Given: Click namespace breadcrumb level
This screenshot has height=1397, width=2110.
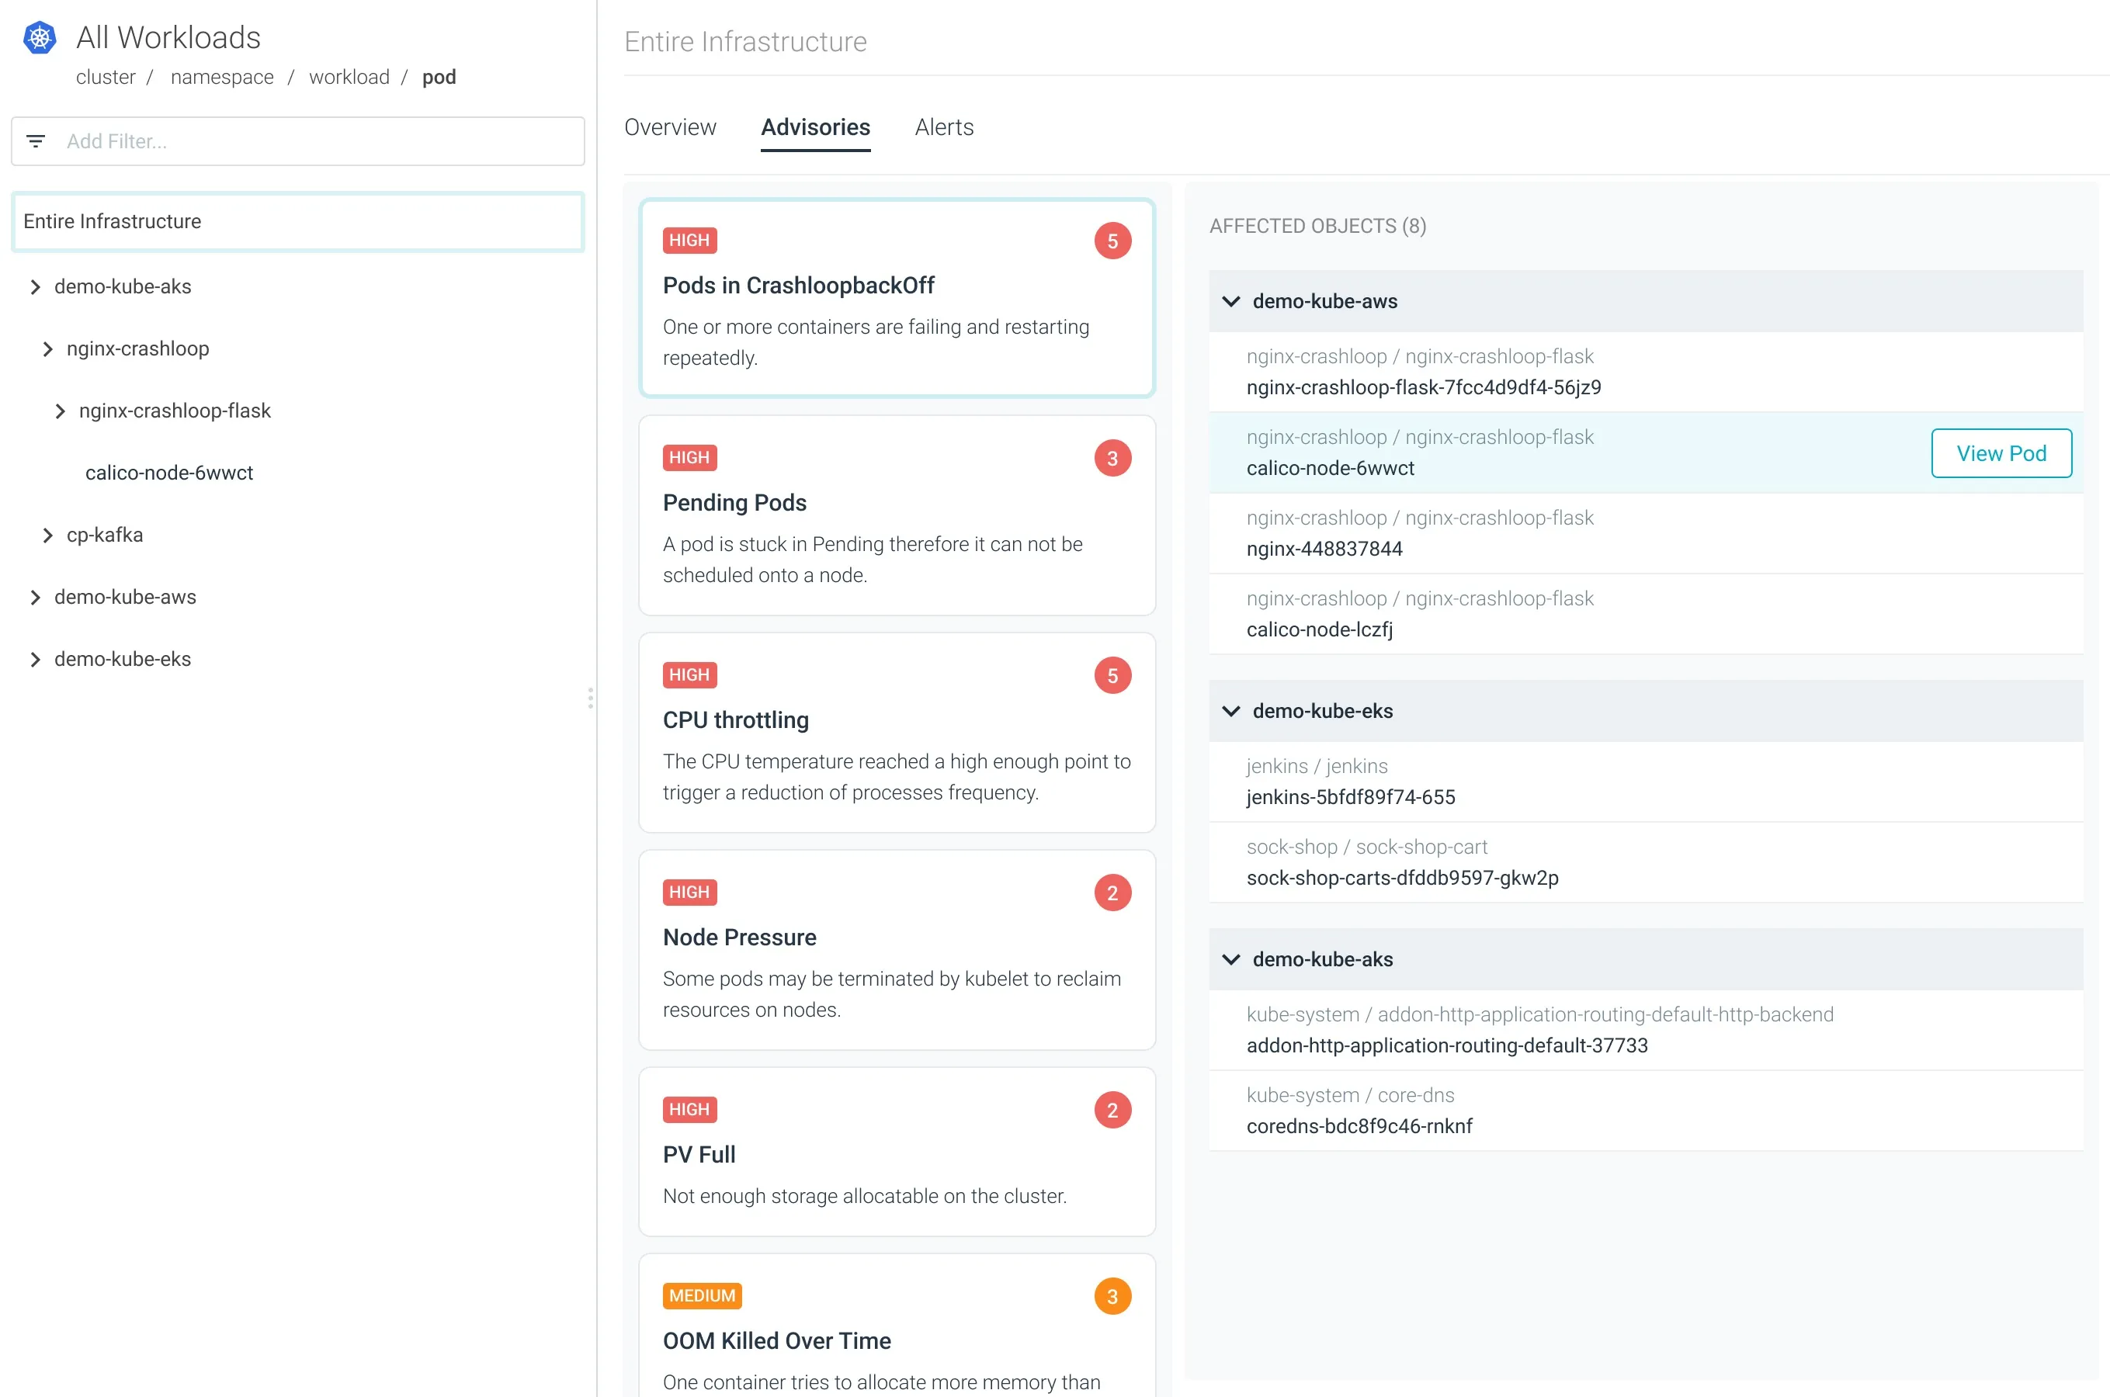Looking at the screenshot, I should coord(222,78).
